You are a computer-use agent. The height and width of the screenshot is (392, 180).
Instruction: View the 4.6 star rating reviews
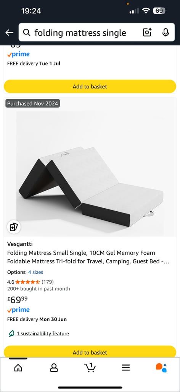(x=31, y=282)
